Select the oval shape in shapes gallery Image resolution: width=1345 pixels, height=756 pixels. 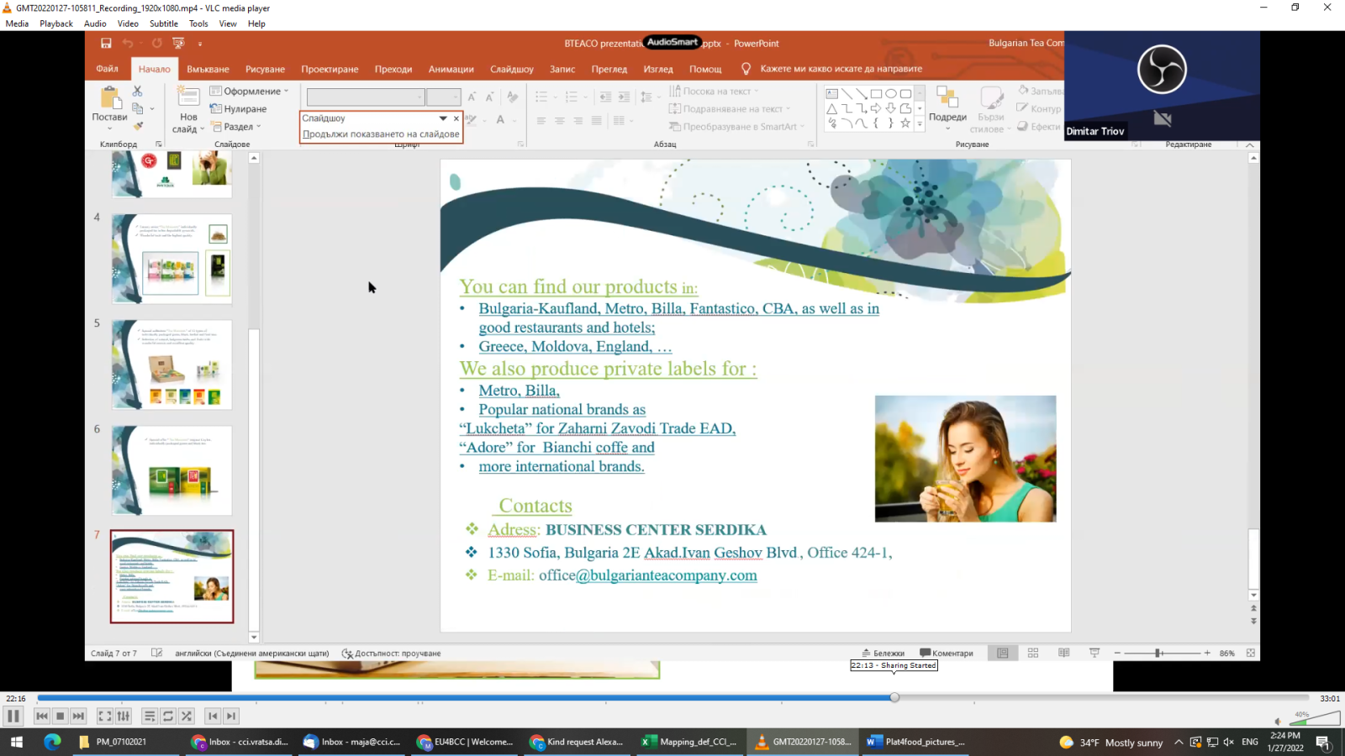[890, 93]
